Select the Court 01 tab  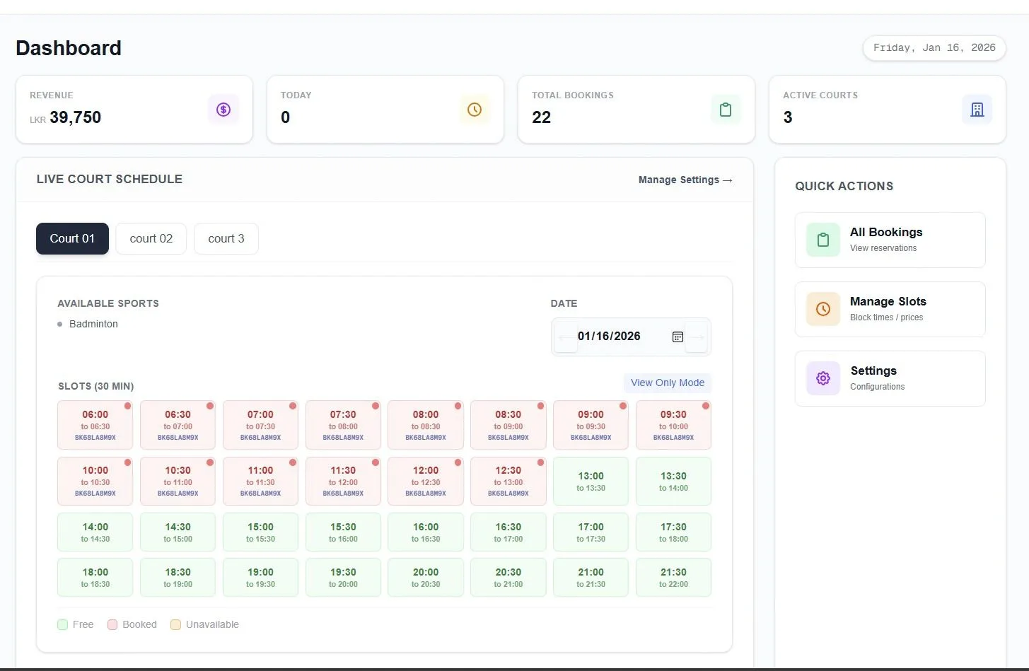tap(72, 239)
